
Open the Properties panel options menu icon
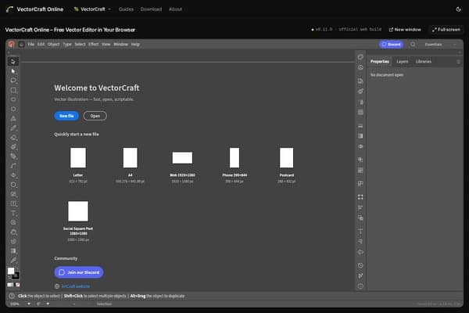point(458,62)
